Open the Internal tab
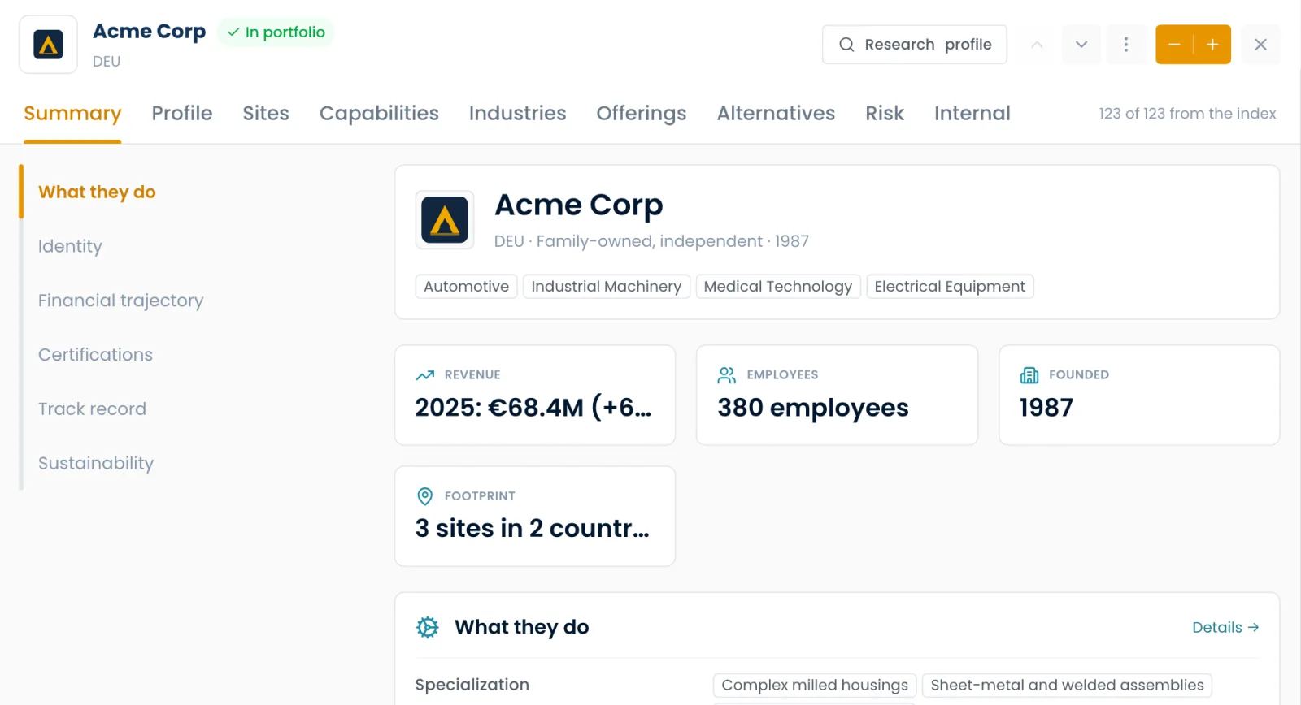Screen dimensions: 1301x705 pyautogui.click(x=972, y=114)
